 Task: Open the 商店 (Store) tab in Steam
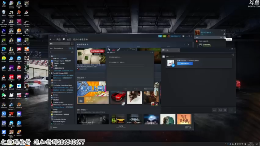click(x=58, y=39)
